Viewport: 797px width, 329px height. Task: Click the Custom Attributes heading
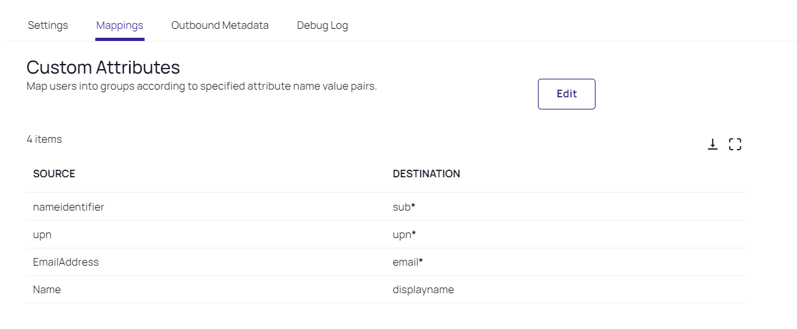103,67
